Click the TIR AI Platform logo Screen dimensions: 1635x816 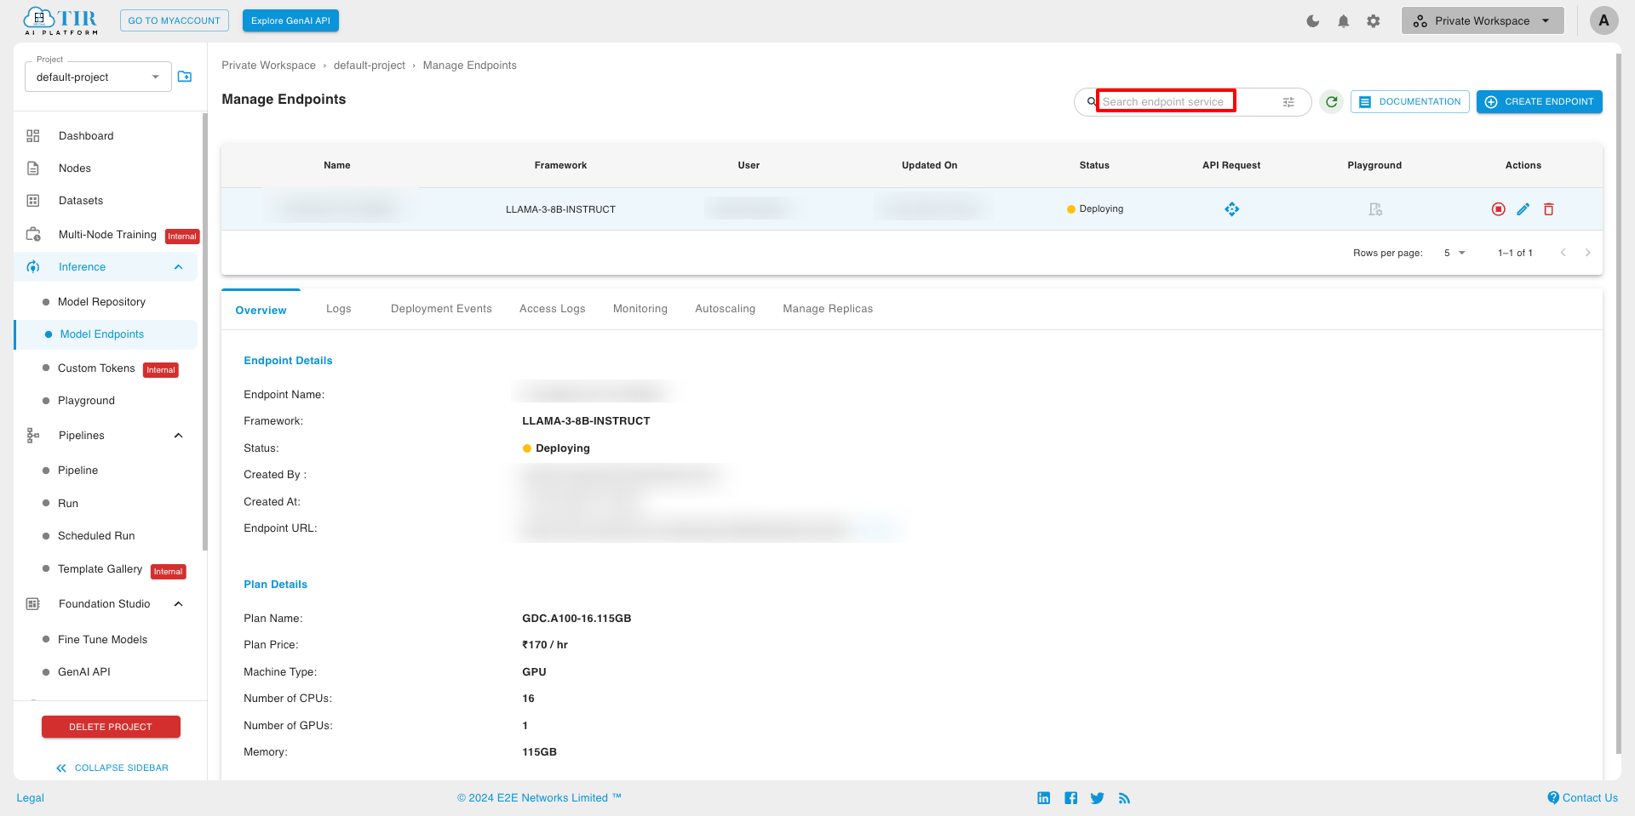60,20
